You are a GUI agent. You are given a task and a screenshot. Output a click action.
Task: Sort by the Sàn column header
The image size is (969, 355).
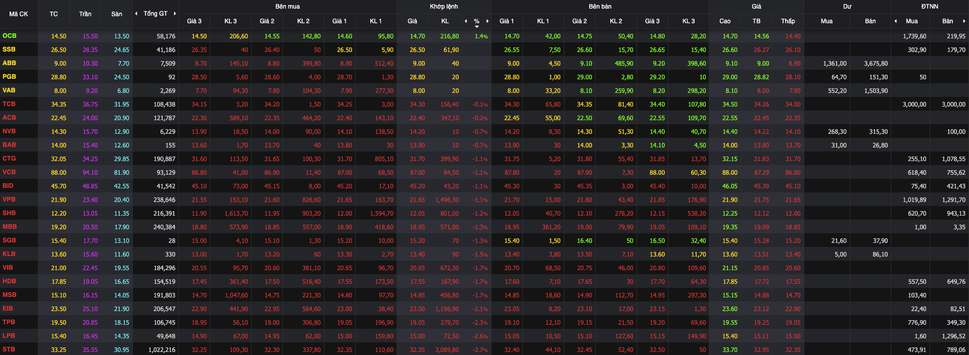(117, 14)
